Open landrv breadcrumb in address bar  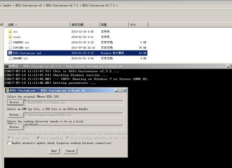point(7,6)
